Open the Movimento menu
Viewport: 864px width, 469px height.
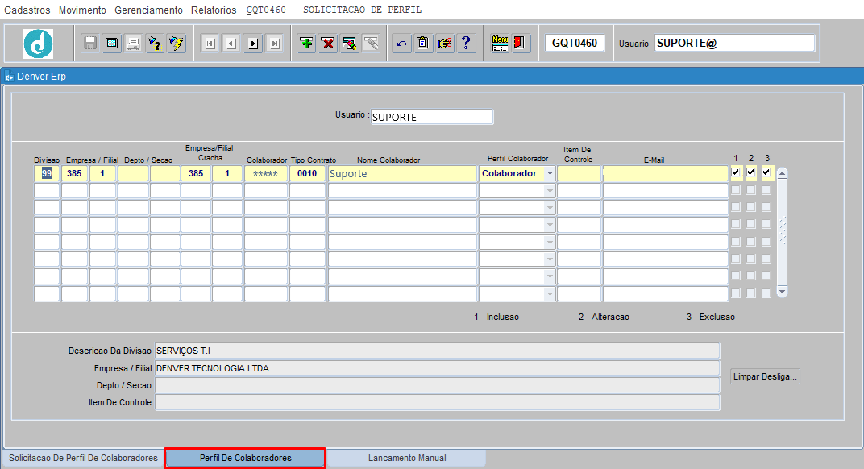pyautogui.click(x=82, y=10)
